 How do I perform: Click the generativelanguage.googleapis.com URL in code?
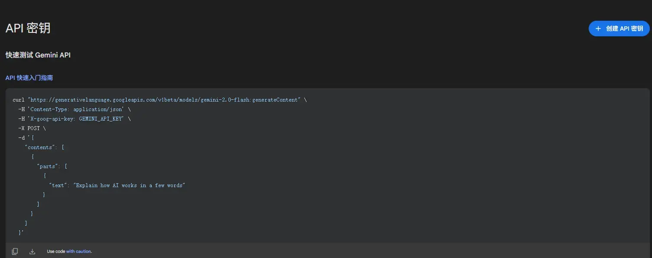click(x=164, y=100)
